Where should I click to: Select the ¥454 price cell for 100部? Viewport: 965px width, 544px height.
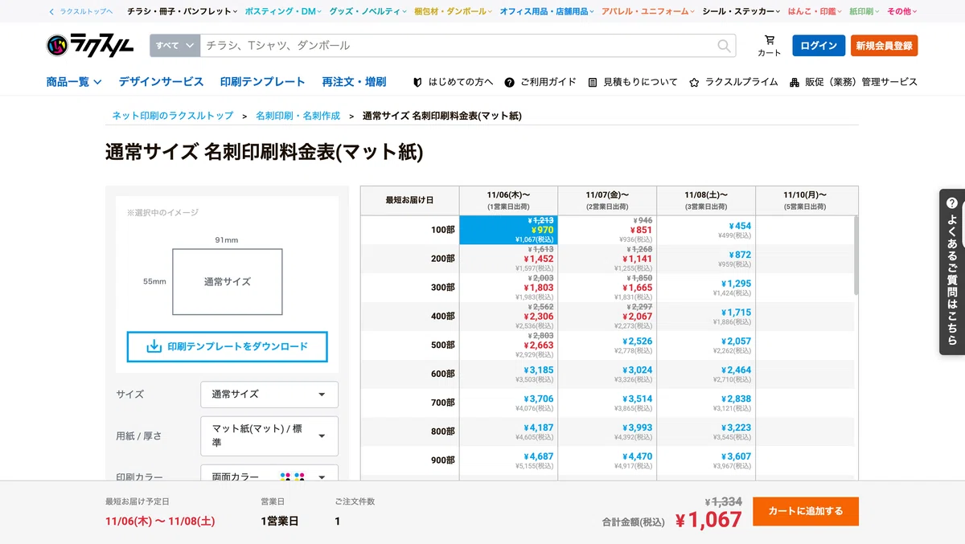(706, 230)
